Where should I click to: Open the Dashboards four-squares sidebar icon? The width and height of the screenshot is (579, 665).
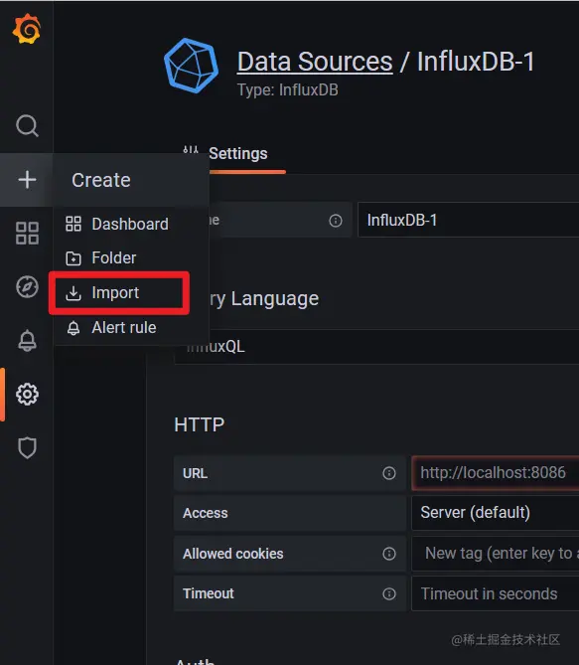27,234
